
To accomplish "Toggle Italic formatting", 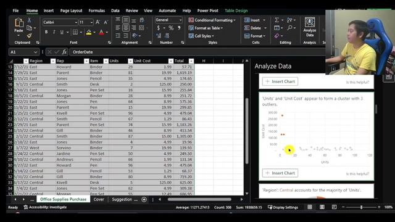I will (x=54, y=32).
